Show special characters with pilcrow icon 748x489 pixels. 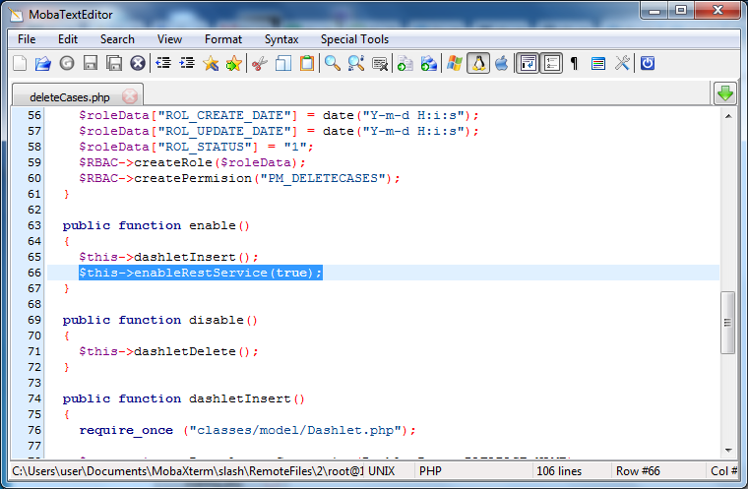575,63
